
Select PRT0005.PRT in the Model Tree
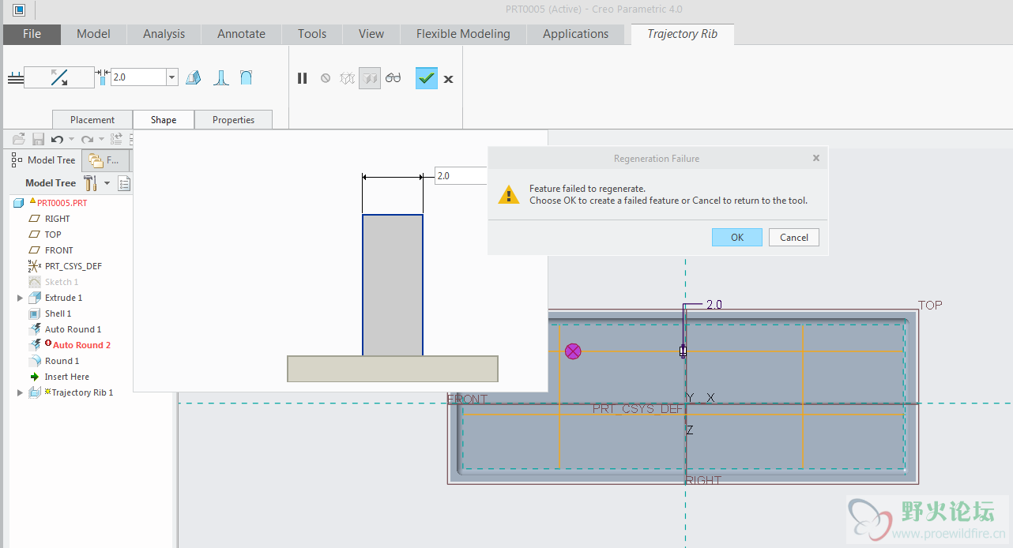click(x=62, y=203)
